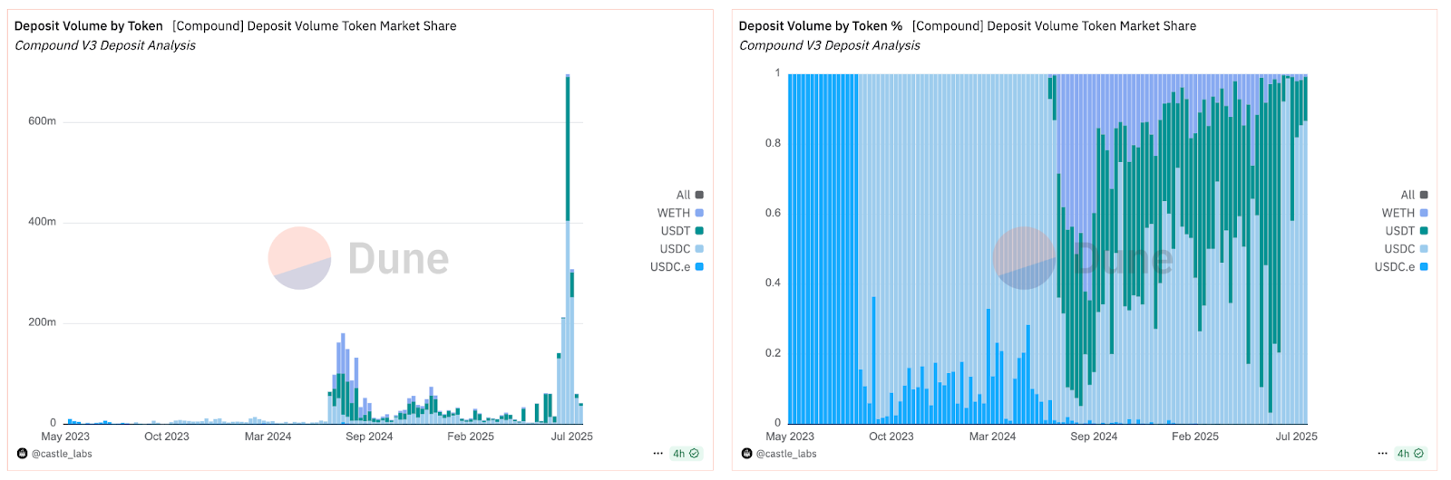The image size is (1451, 480).
Task: Open Deposit Volume by Token chart title
Action: [89, 26]
